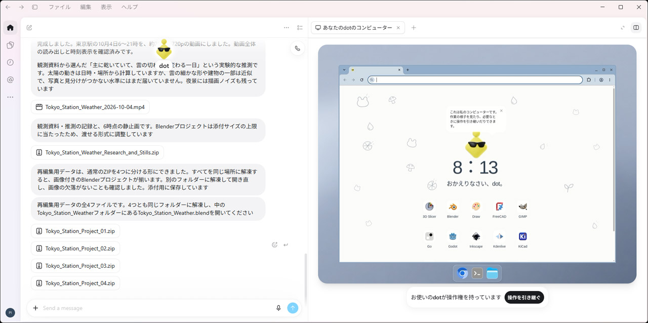Open the Home icon in the left sidebar
The image size is (648, 323).
[x=10, y=27]
